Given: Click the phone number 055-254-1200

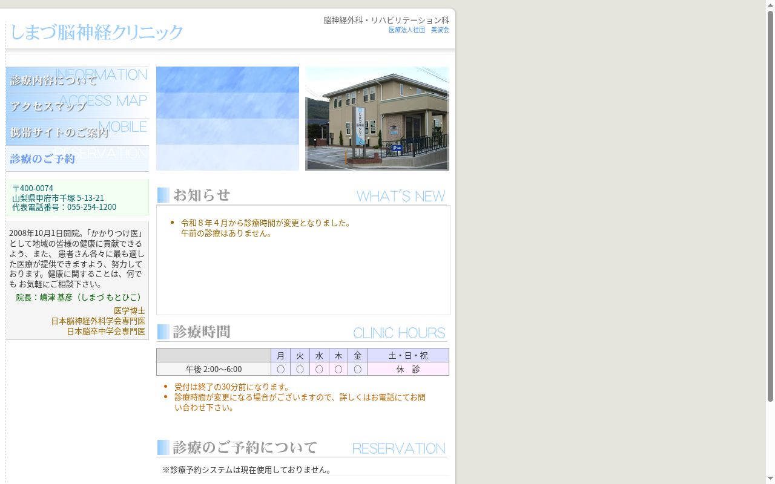Looking at the screenshot, I should [91, 207].
